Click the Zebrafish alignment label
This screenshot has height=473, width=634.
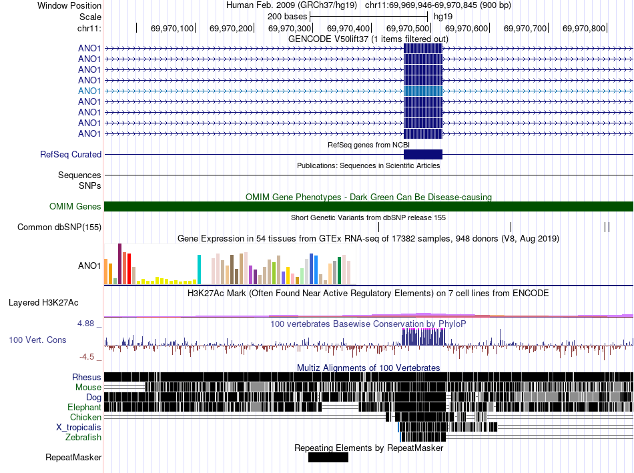[x=83, y=438]
